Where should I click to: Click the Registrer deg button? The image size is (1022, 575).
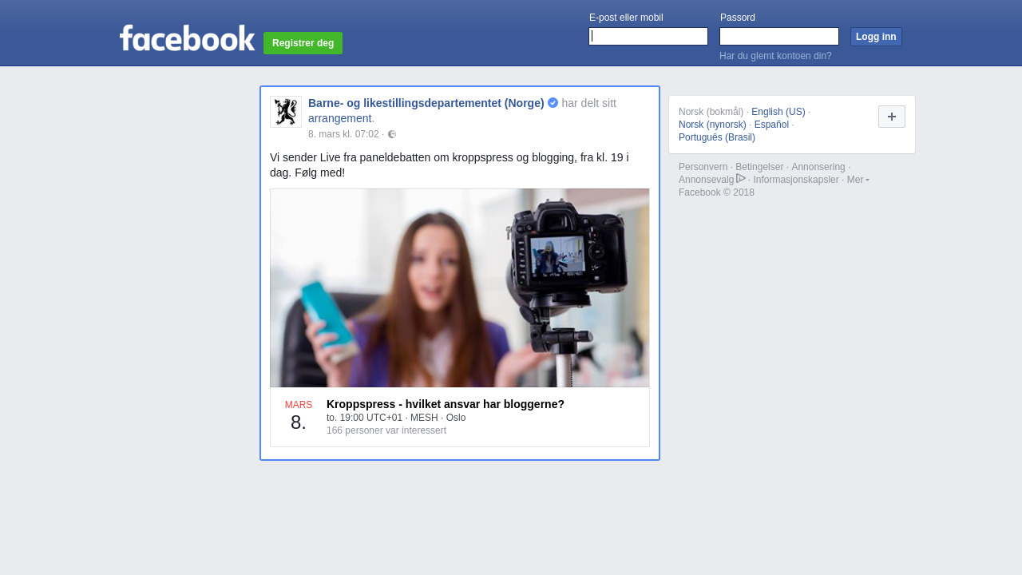pos(303,43)
